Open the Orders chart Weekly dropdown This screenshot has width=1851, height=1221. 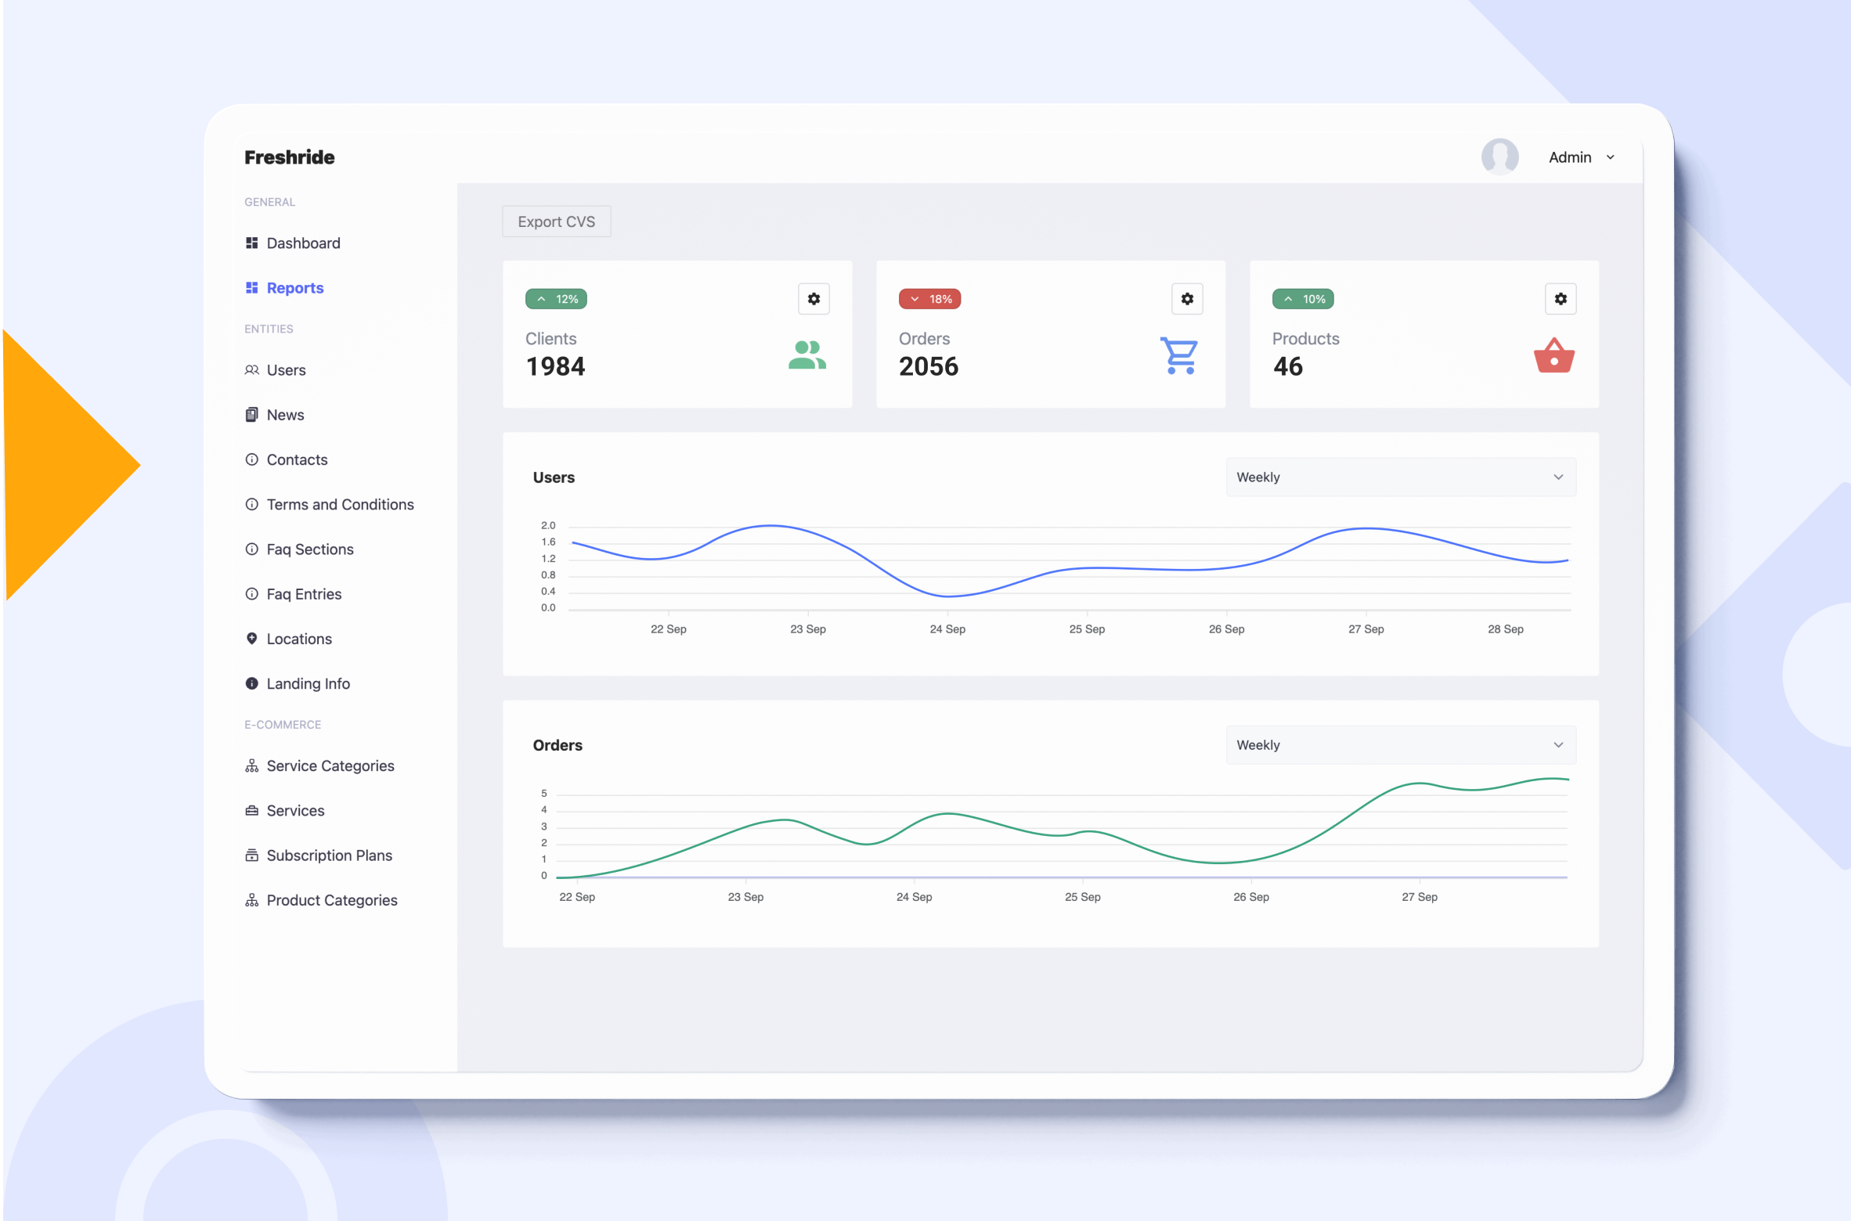pos(1401,745)
